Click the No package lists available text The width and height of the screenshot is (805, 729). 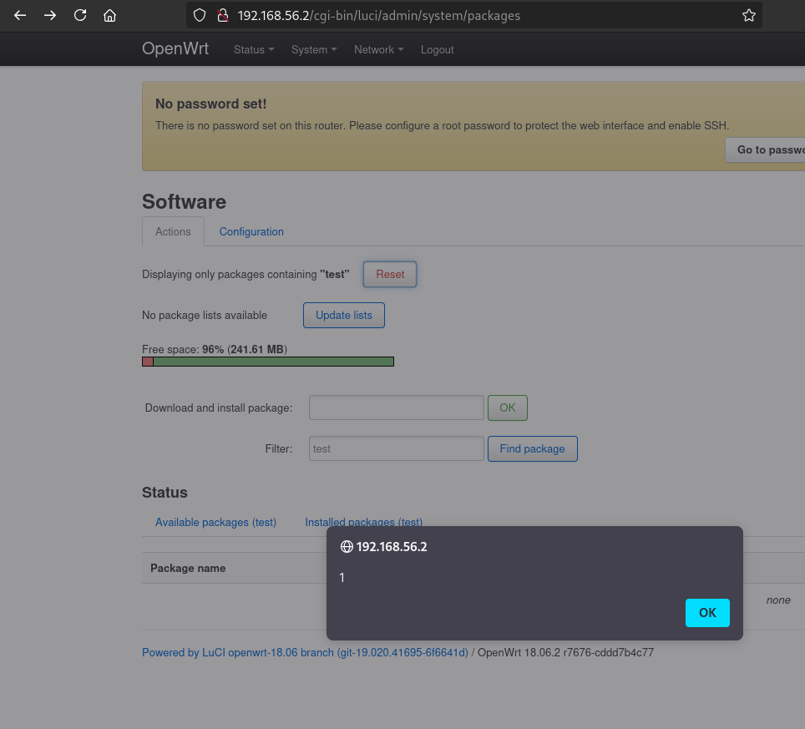coord(205,315)
